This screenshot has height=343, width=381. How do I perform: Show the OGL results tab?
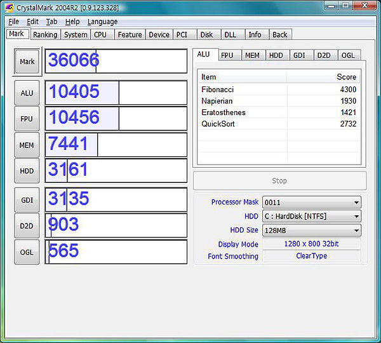click(349, 55)
